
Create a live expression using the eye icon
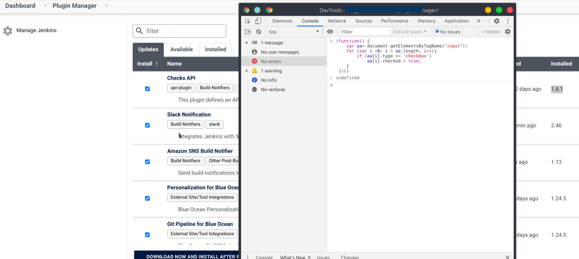[x=330, y=32]
